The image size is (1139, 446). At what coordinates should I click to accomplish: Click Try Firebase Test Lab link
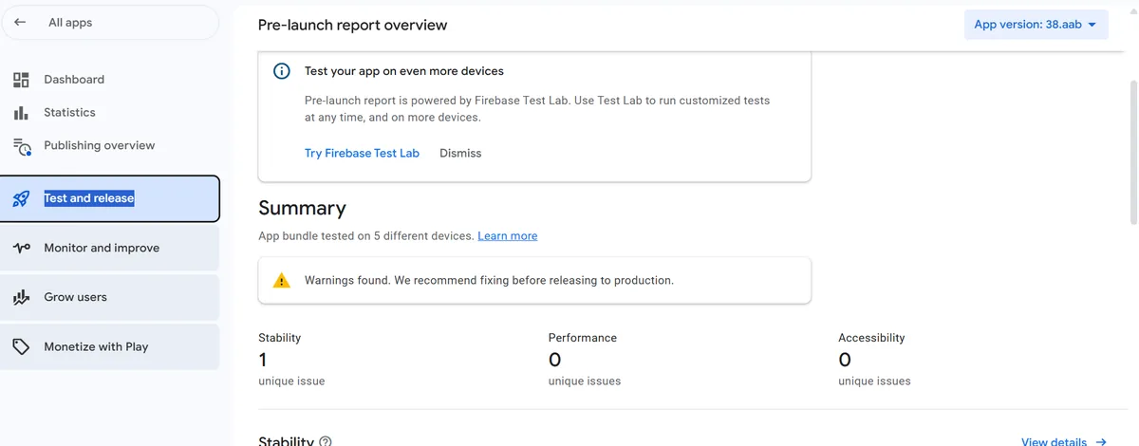pyautogui.click(x=362, y=153)
